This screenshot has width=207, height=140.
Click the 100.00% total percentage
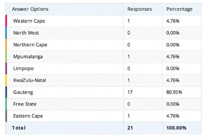pyautogui.click(x=176, y=128)
